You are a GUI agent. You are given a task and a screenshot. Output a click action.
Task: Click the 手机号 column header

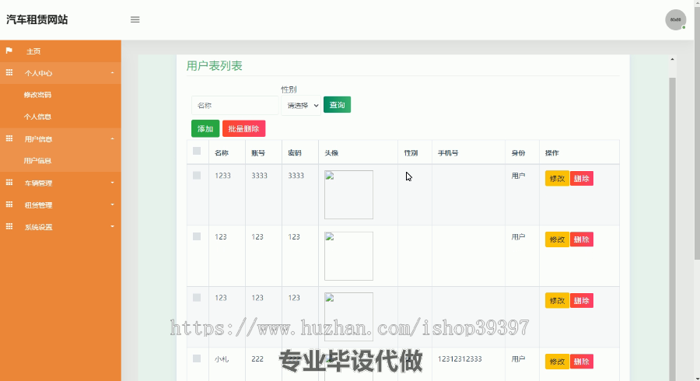pyautogui.click(x=448, y=152)
